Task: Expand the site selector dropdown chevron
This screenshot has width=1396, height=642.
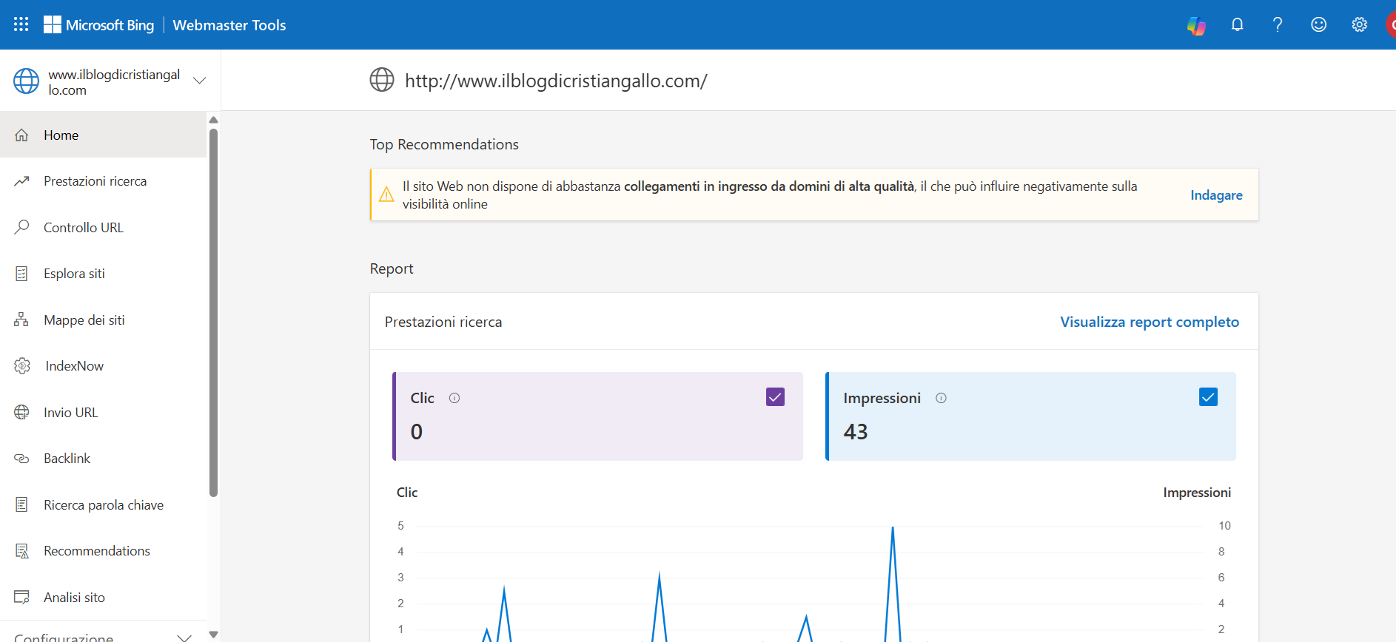Action: click(x=199, y=80)
